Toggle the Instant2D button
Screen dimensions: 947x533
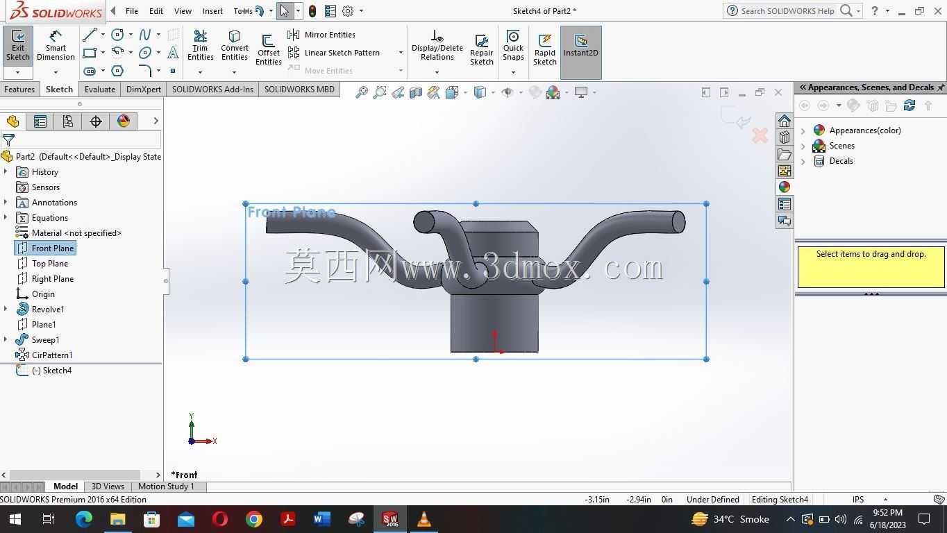(x=581, y=53)
